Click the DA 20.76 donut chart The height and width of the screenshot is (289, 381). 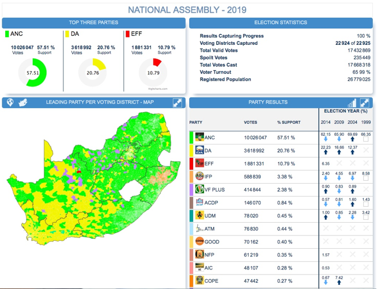click(93, 73)
